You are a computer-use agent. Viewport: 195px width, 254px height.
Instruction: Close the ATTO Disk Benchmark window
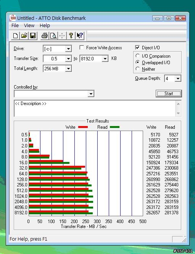[180, 18]
